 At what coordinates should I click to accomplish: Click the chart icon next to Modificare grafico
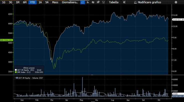(x=135, y=2)
